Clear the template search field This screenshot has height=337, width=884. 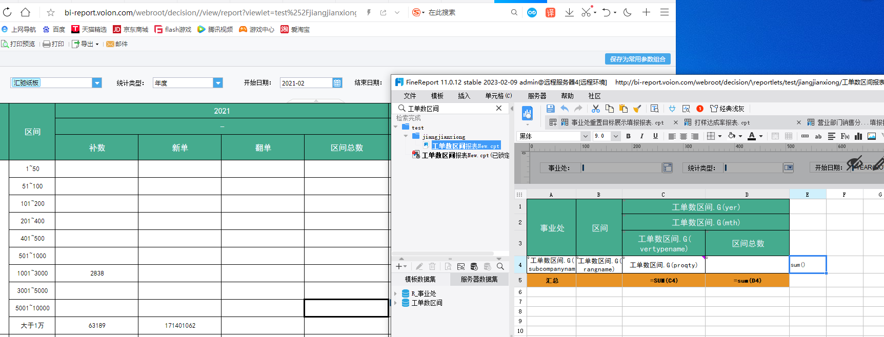point(498,108)
